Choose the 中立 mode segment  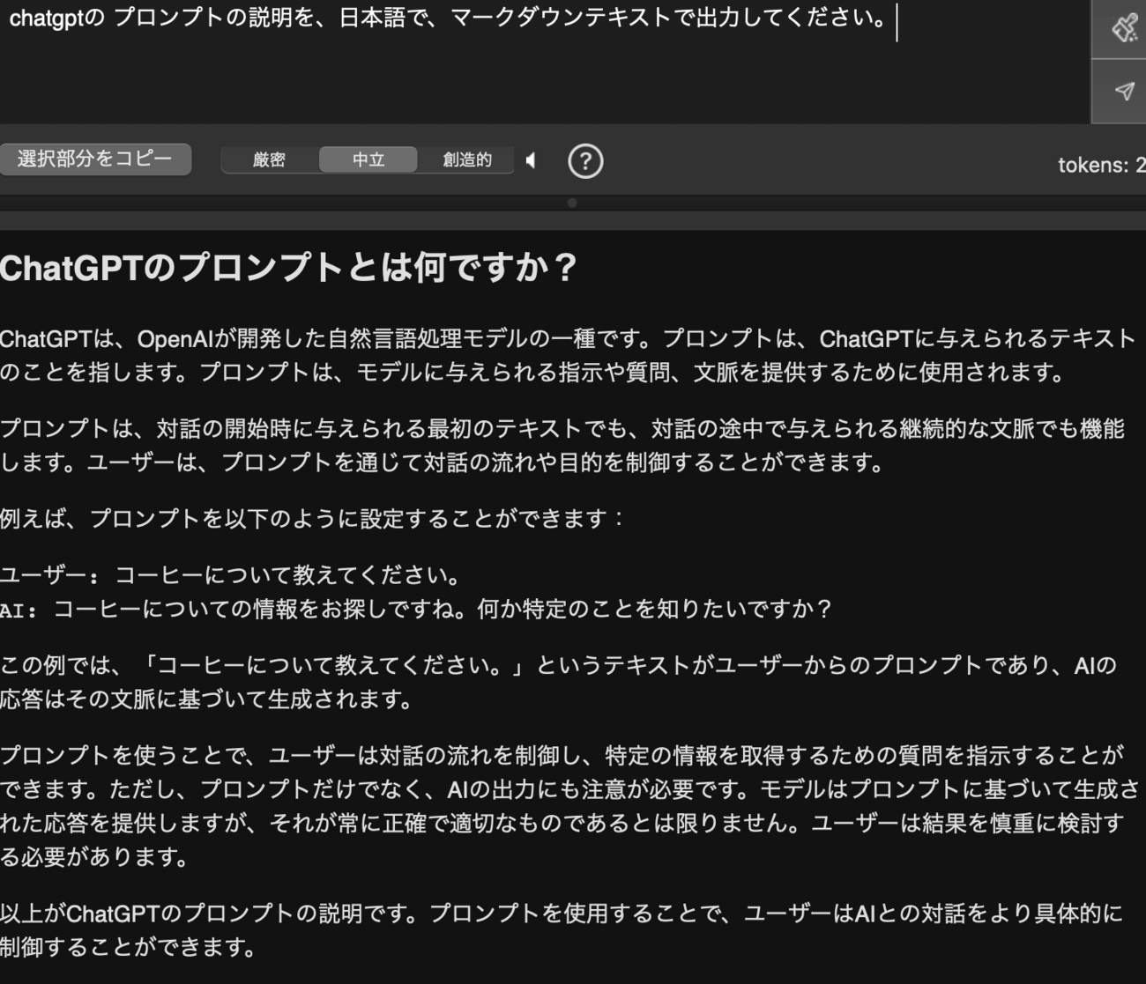368,159
